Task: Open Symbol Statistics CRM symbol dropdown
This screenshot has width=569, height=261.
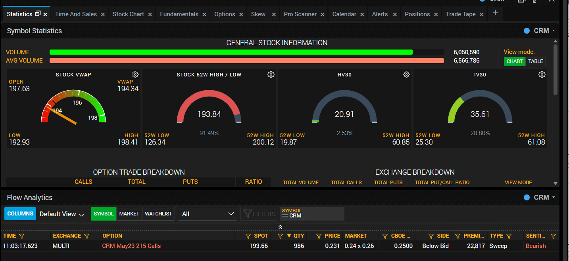Action: point(554,31)
